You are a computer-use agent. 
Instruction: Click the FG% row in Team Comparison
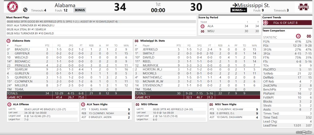tap(287, 41)
